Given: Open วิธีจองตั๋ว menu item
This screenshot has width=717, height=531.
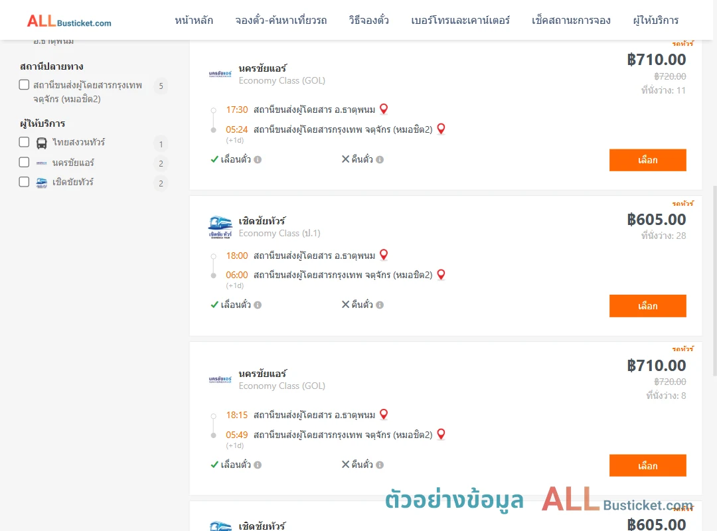Looking at the screenshot, I should pos(368,20).
